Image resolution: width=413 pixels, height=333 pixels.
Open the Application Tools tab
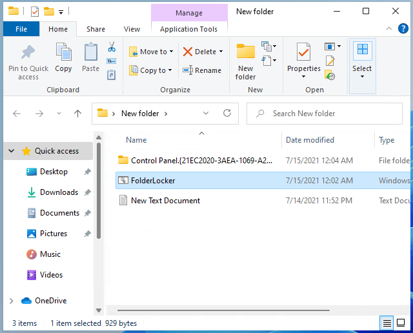(x=188, y=29)
